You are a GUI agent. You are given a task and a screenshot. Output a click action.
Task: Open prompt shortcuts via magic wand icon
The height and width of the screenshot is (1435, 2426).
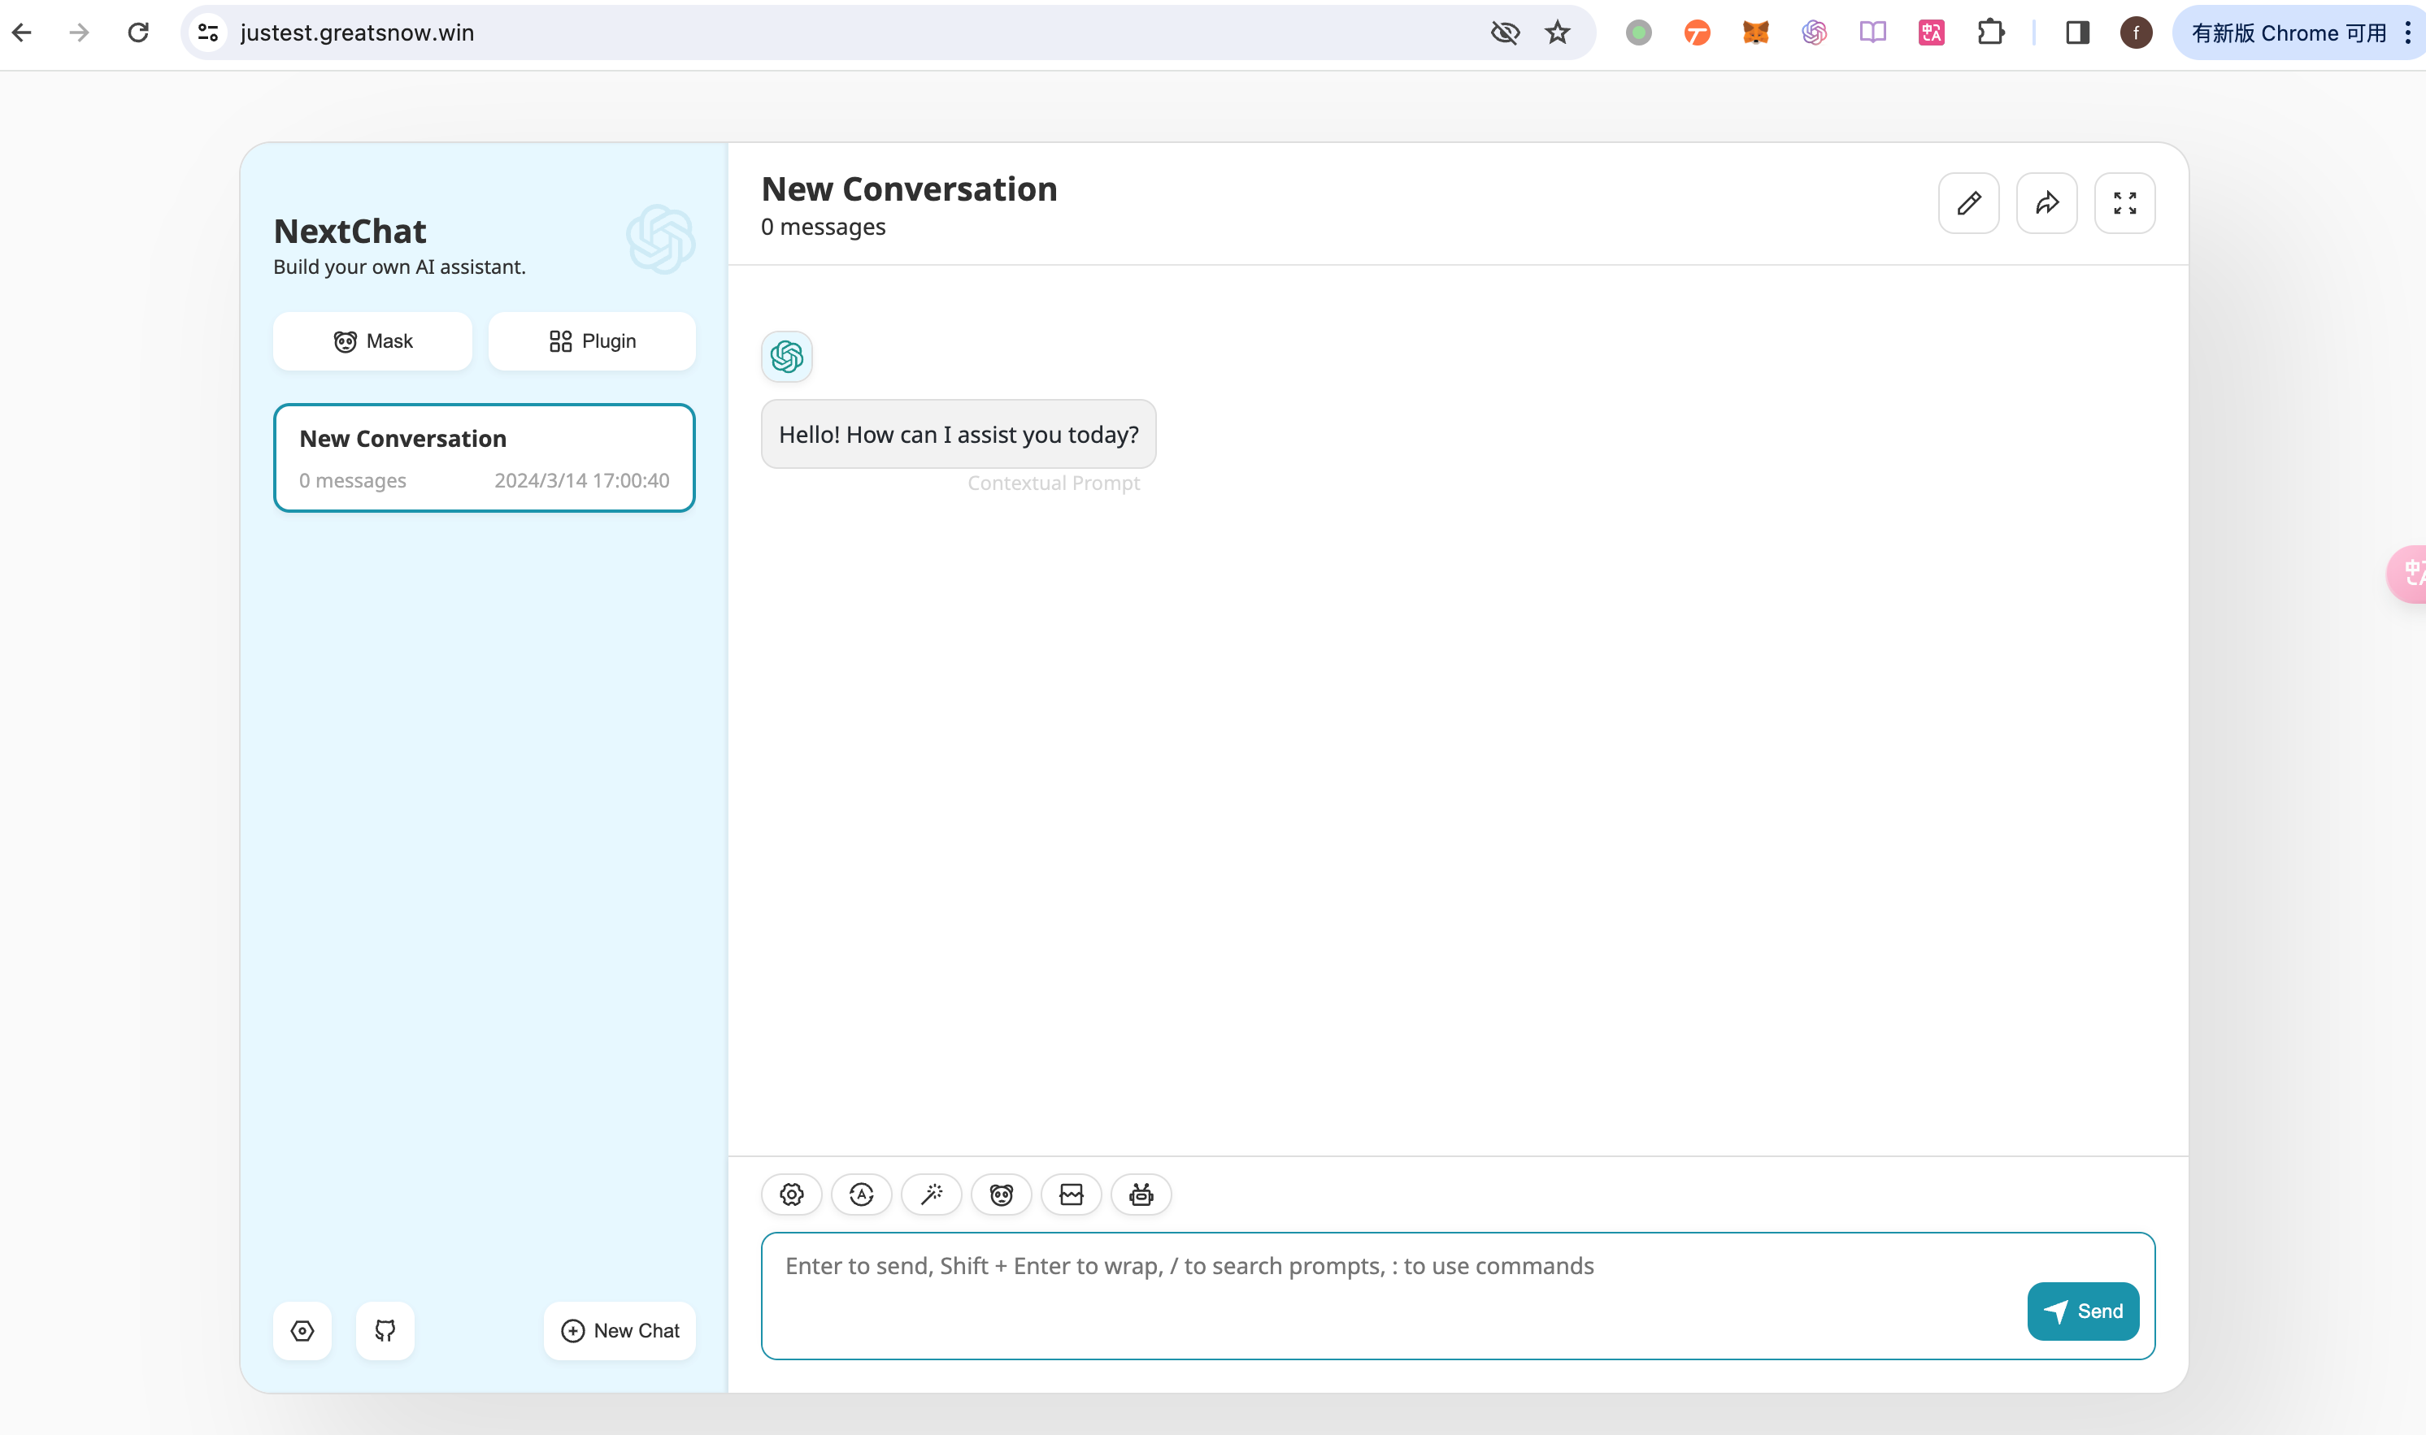pos(931,1194)
